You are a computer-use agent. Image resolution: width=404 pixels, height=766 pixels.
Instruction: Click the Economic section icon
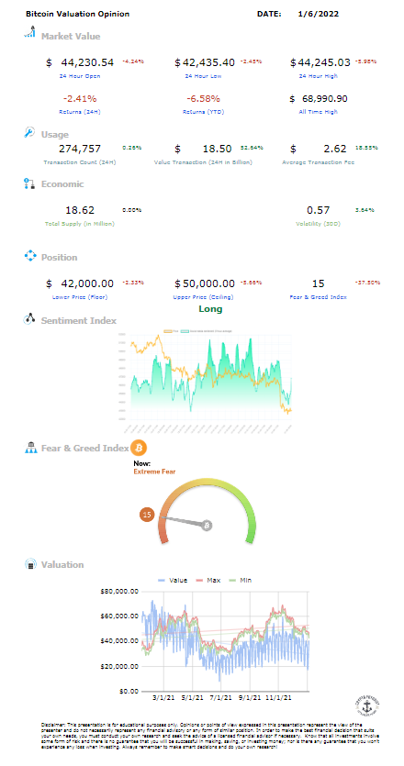click(x=29, y=183)
